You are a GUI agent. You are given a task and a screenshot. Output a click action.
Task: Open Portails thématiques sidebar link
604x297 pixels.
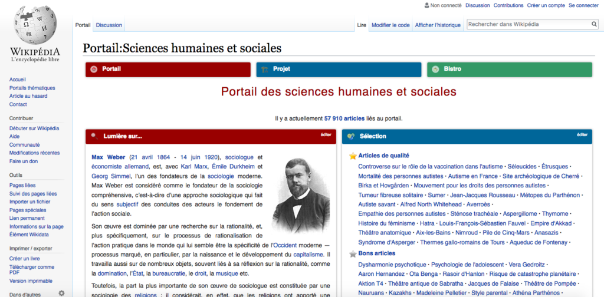32,88
